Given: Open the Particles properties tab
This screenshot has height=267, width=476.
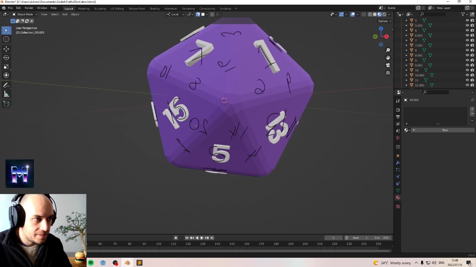Looking at the screenshot, I should click(398, 170).
